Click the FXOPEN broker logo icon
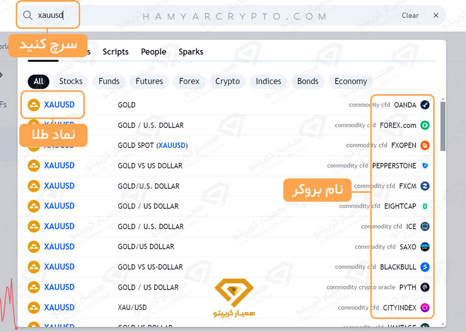The height and width of the screenshot is (332, 466). click(x=425, y=145)
